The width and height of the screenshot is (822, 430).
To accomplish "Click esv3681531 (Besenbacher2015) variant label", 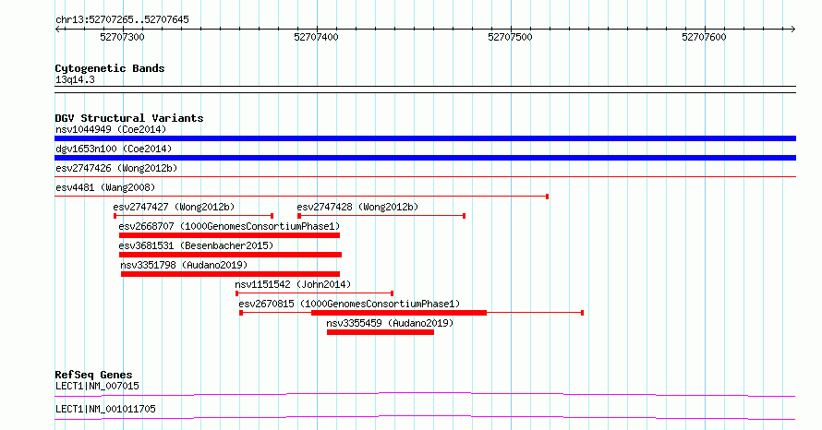I will [196, 245].
